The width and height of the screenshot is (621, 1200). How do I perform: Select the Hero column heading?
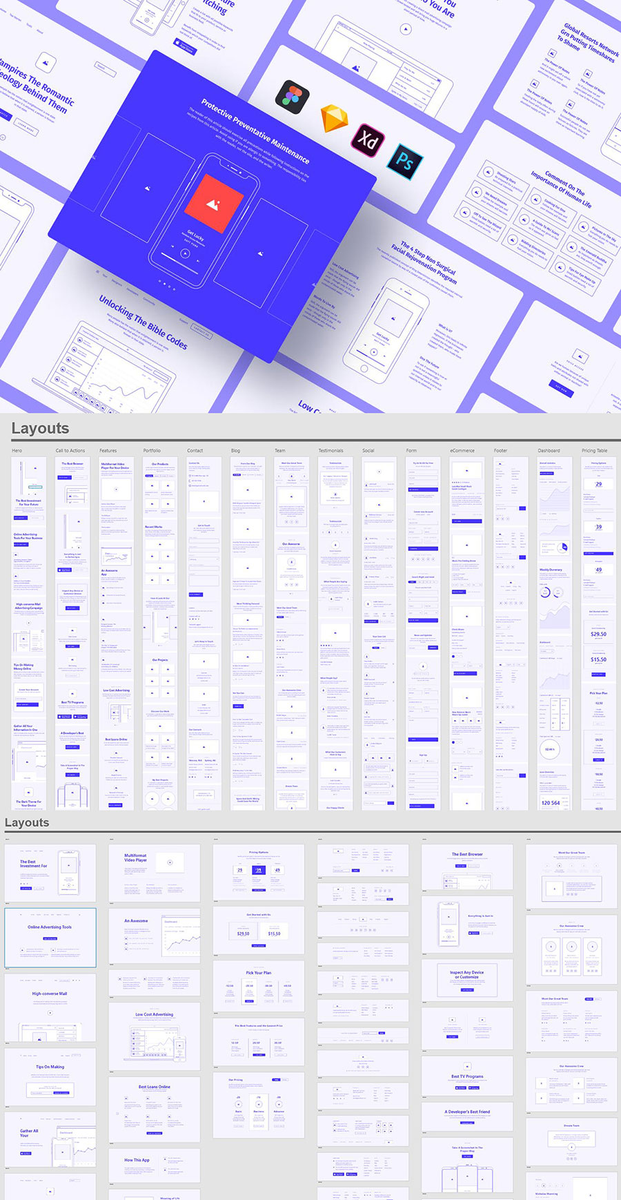coord(17,450)
